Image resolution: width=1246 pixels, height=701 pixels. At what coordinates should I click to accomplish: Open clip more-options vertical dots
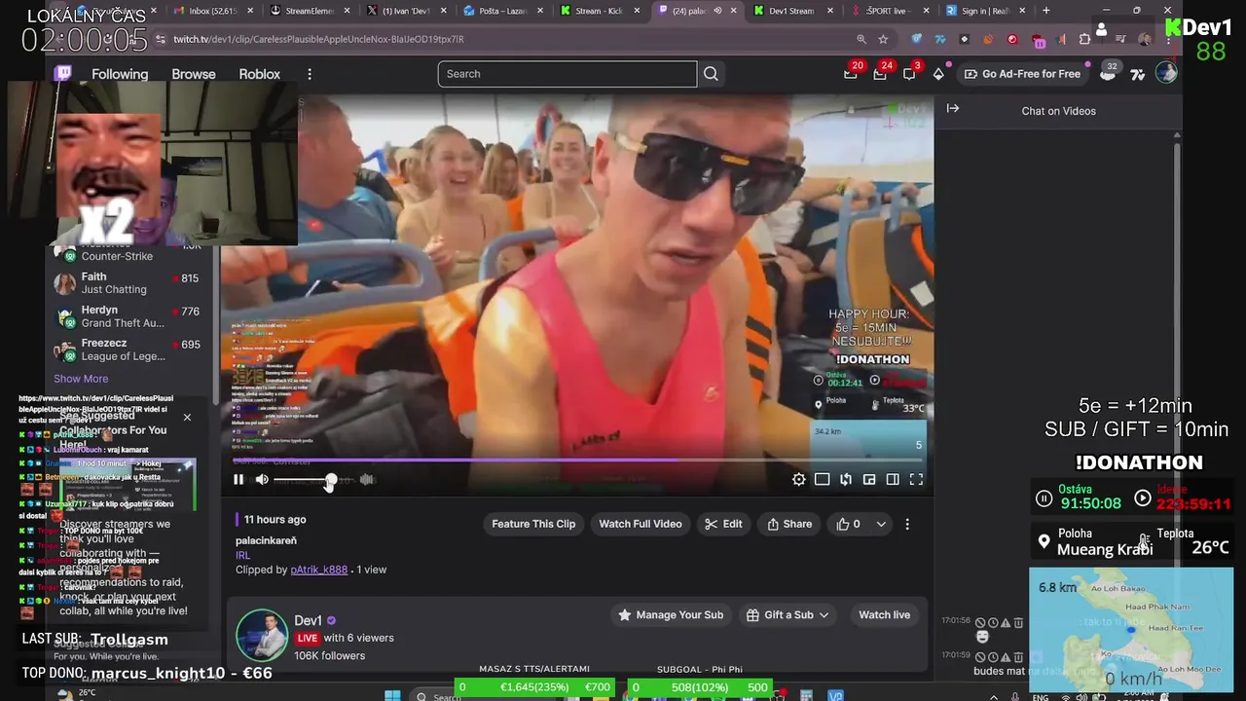(x=907, y=524)
